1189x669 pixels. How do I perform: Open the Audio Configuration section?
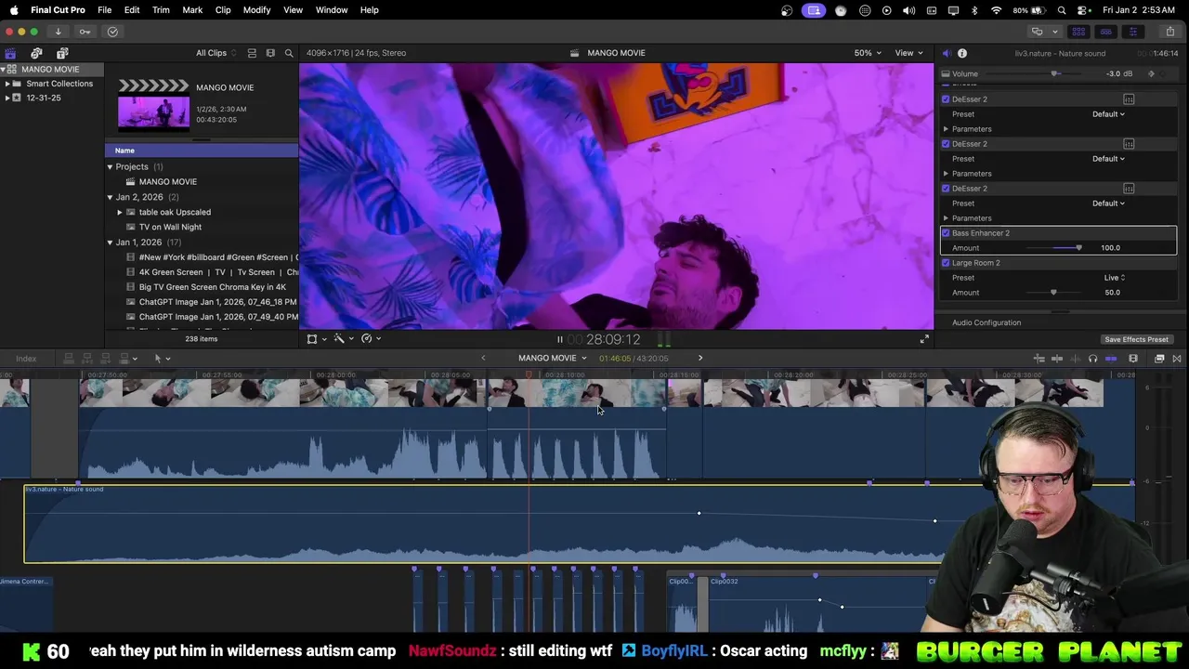[x=986, y=322]
